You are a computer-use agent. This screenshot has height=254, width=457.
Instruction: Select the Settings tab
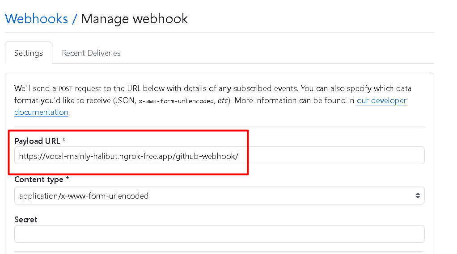[x=29, y=53]
